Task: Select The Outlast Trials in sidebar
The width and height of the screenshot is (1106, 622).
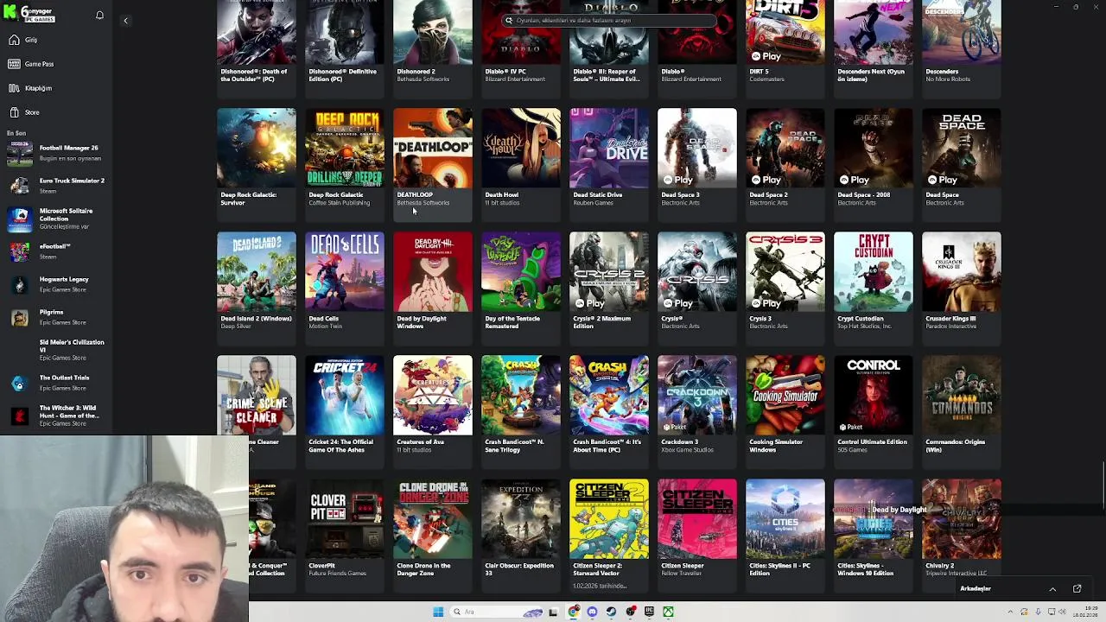Action: [x=56, y=383]
